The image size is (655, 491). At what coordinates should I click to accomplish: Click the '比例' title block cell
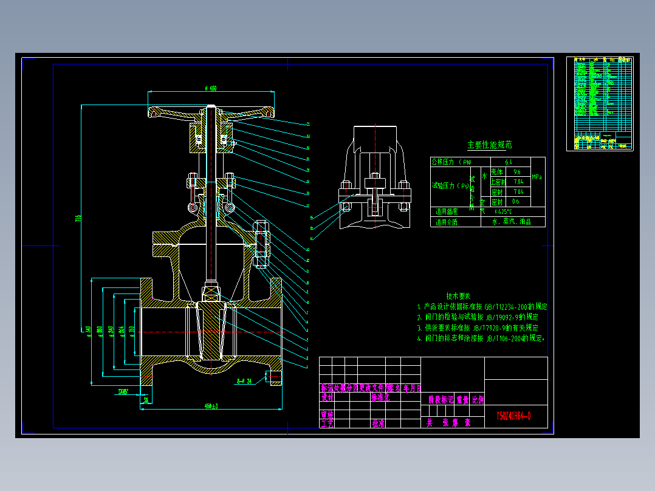pos(478,400)
